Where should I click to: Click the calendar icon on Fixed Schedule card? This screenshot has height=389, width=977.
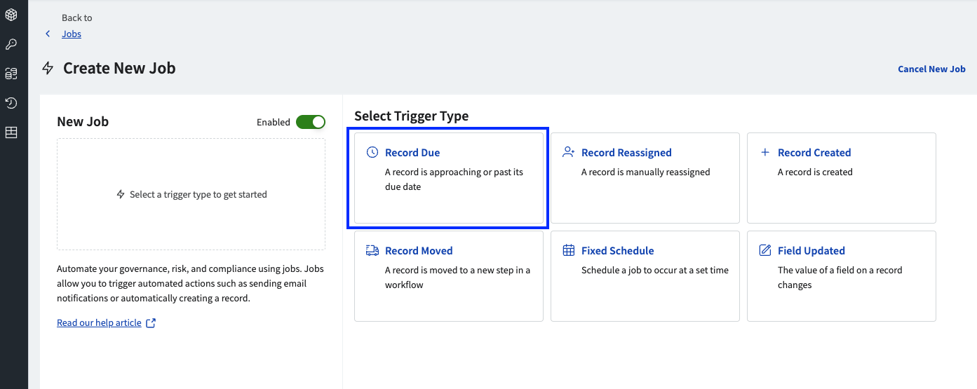569,250
